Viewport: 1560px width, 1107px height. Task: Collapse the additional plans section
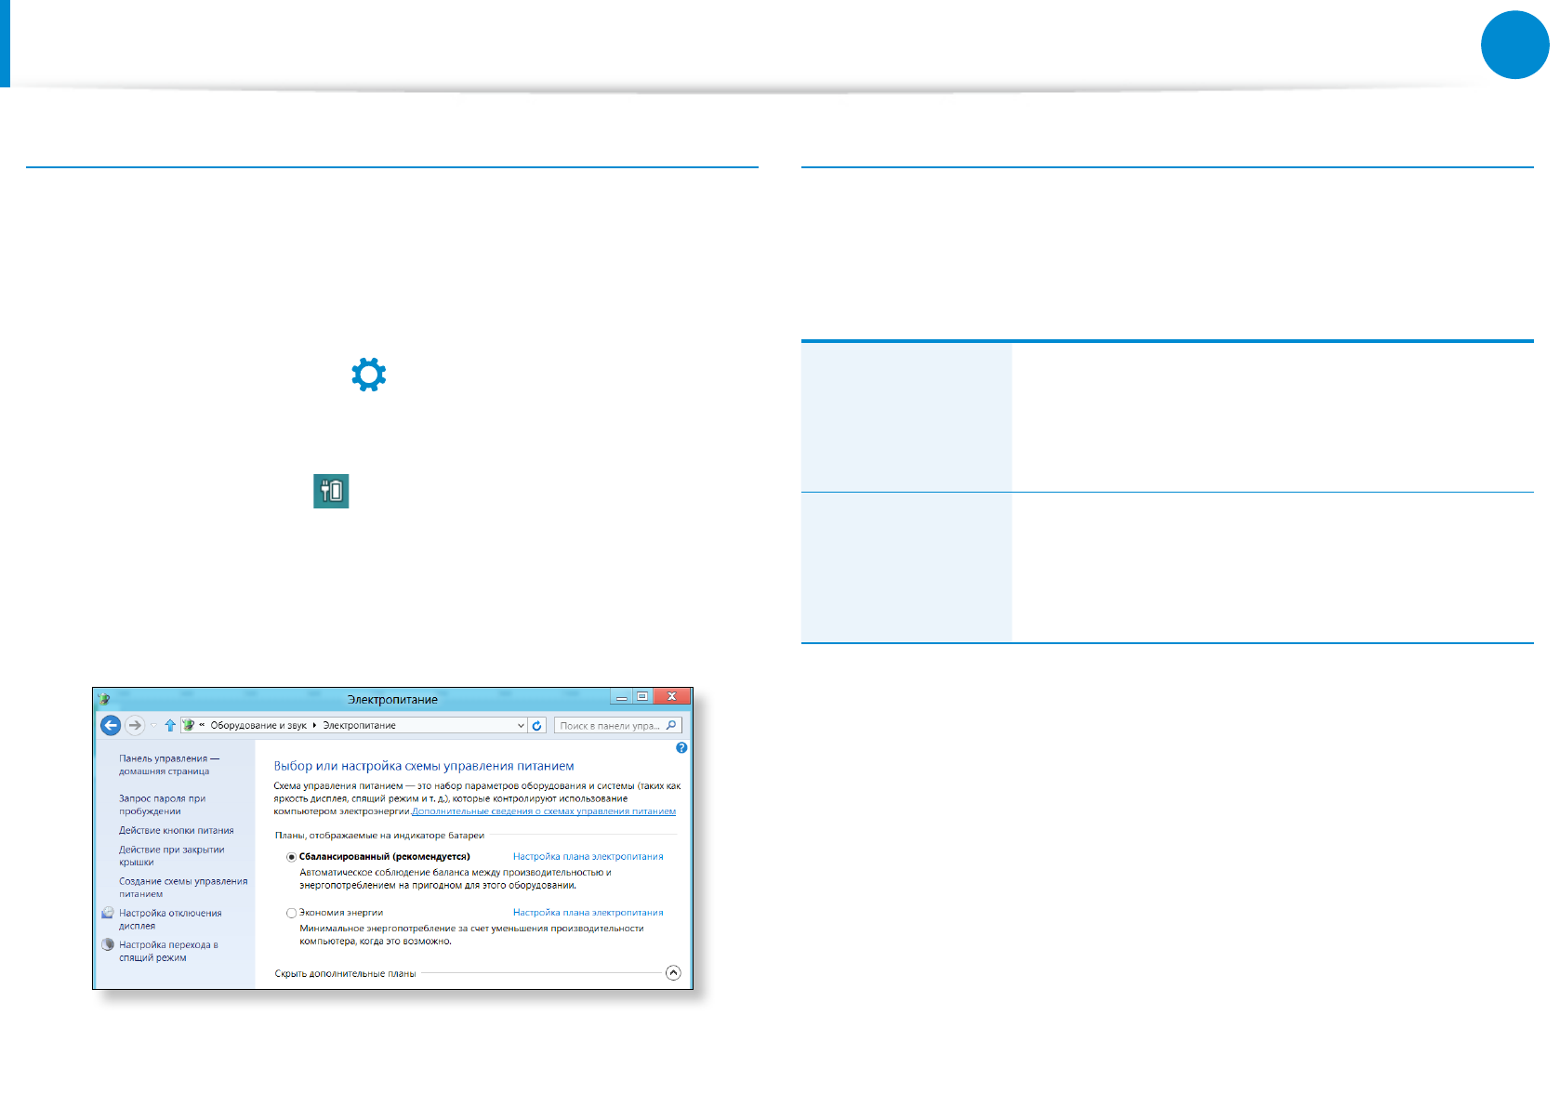click(x=673, y=973)
